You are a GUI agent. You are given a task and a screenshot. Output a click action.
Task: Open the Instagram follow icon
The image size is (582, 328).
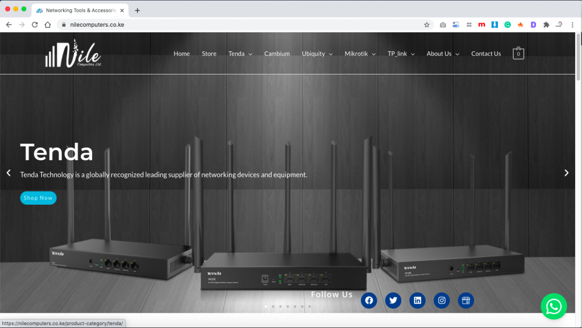[x=442, y=300]
